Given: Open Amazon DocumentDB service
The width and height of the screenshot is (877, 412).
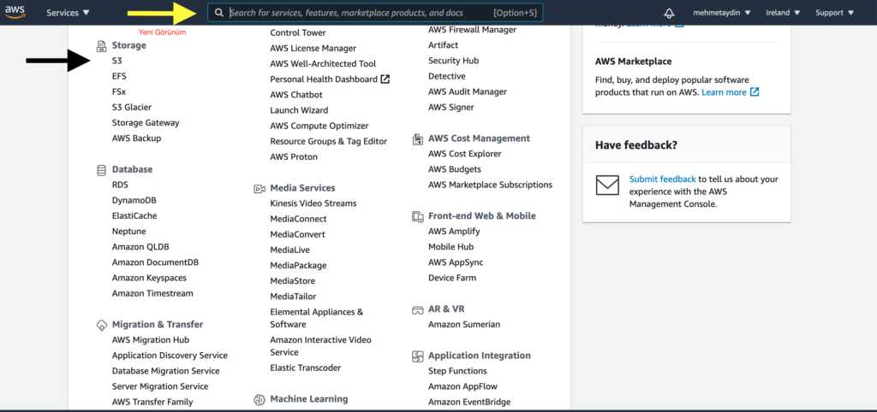Looking at the screenshot, I should (x=155, y=262).
